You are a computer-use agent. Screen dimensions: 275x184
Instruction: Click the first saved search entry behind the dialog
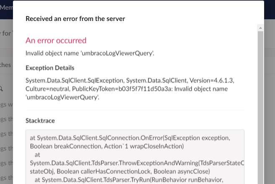pos(6,104)
